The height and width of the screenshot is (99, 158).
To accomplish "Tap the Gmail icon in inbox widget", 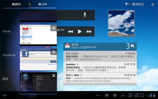I will [67, 46].
